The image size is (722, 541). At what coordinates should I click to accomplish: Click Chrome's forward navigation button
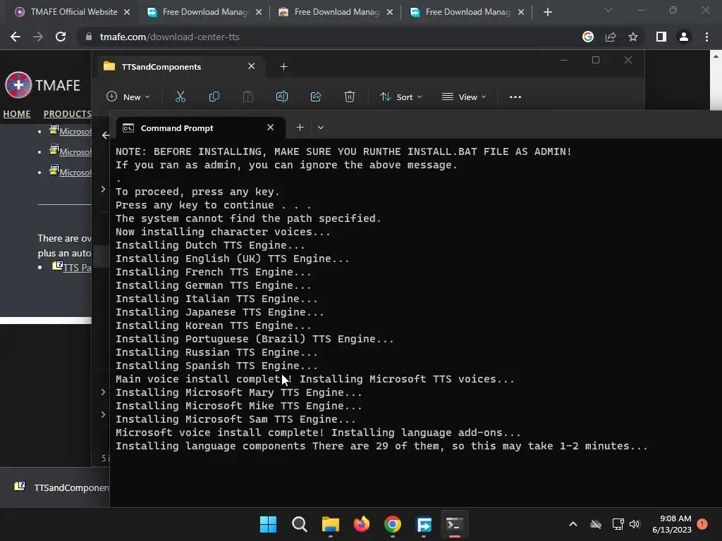38,37
